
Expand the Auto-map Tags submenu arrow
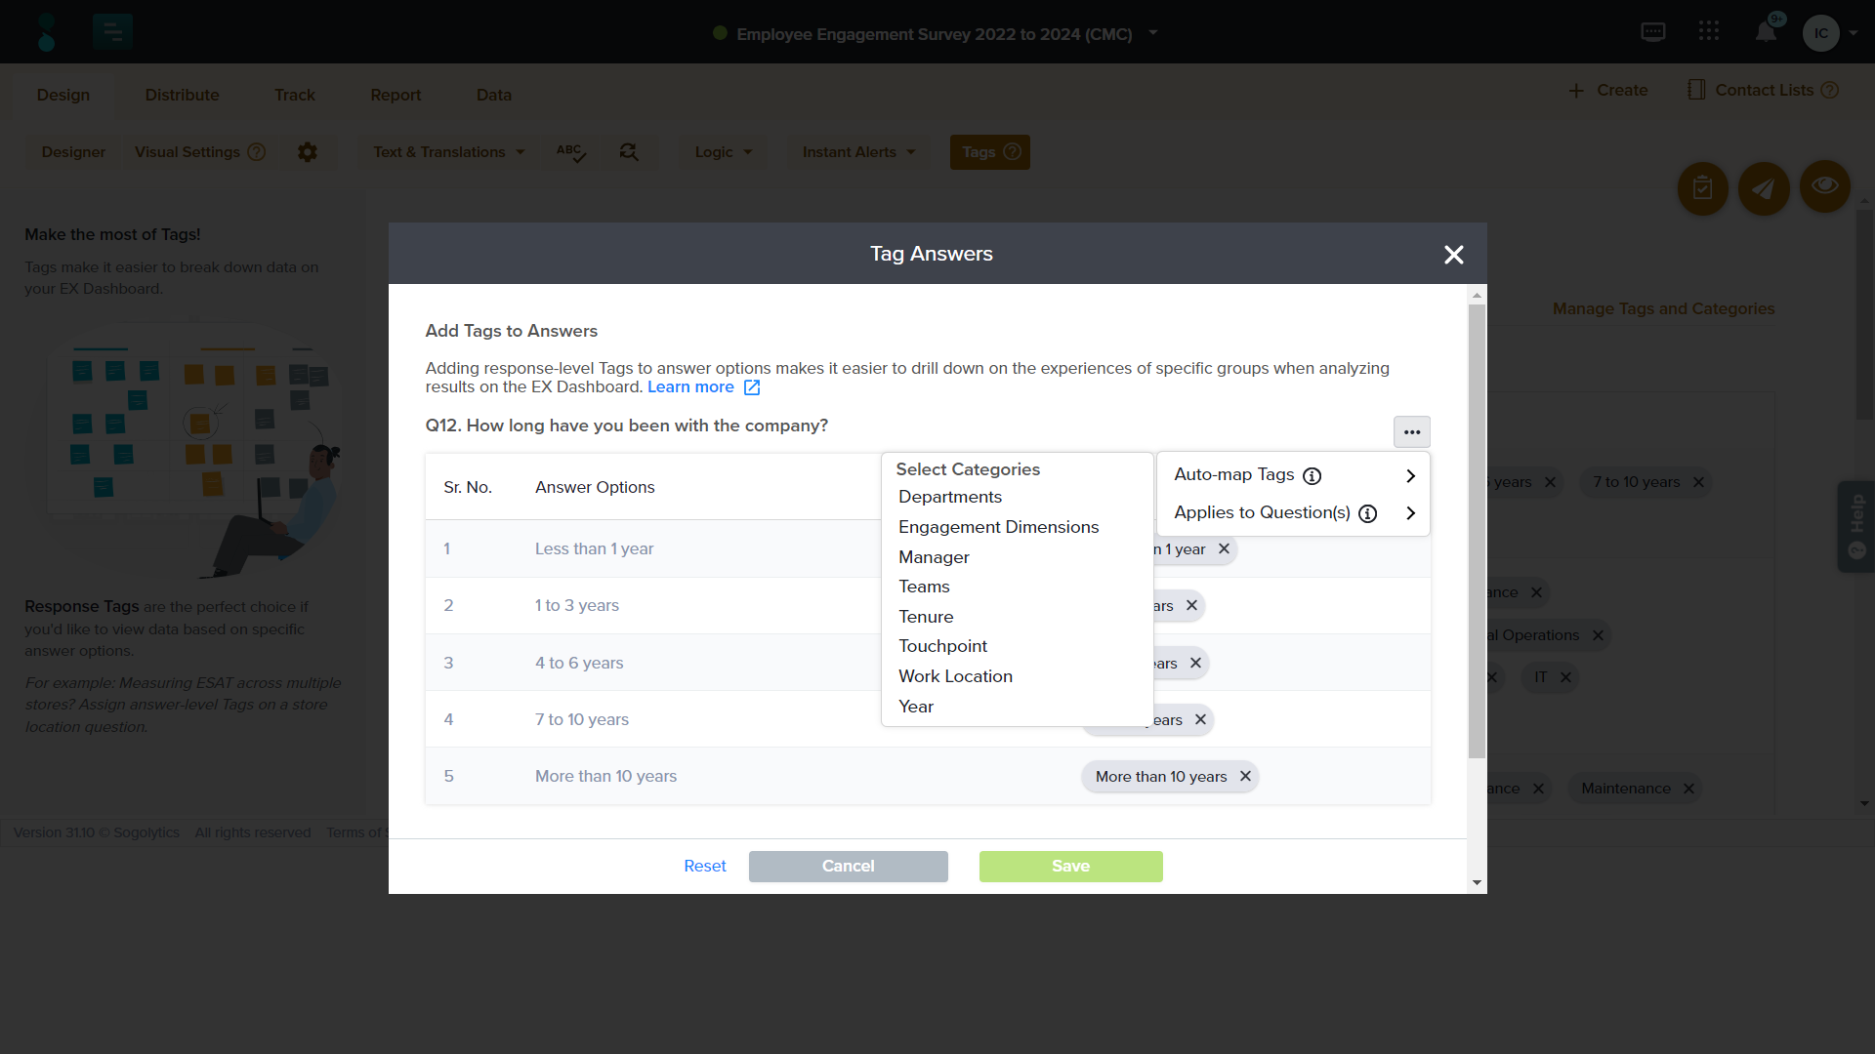(1410, 476)
